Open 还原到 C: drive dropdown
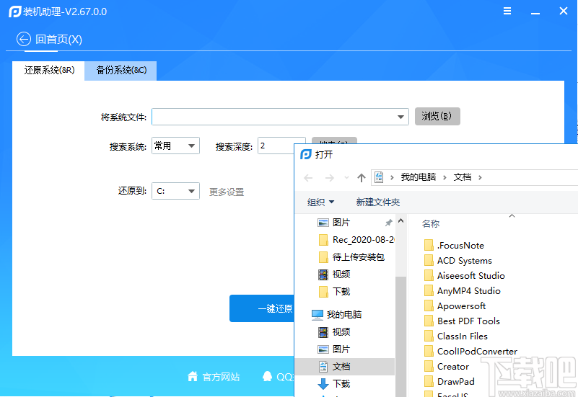578x397 pixels. coord(175,191)
